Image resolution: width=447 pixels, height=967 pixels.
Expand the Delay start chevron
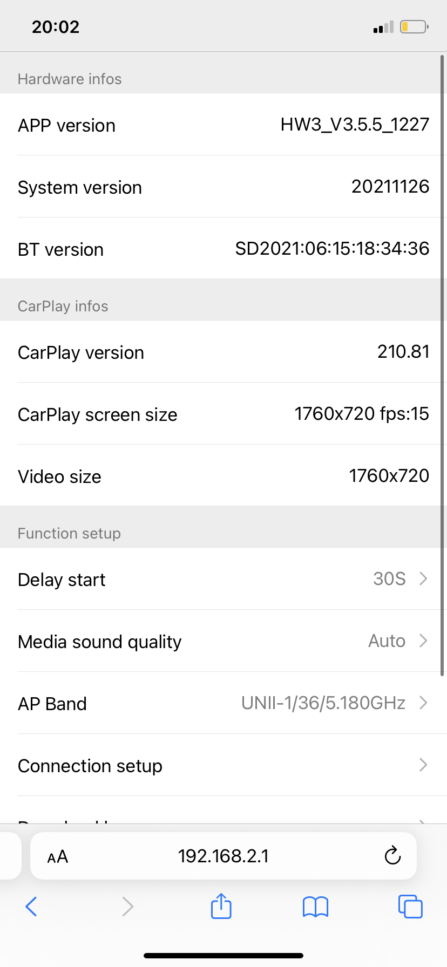[x=424, y=578]
